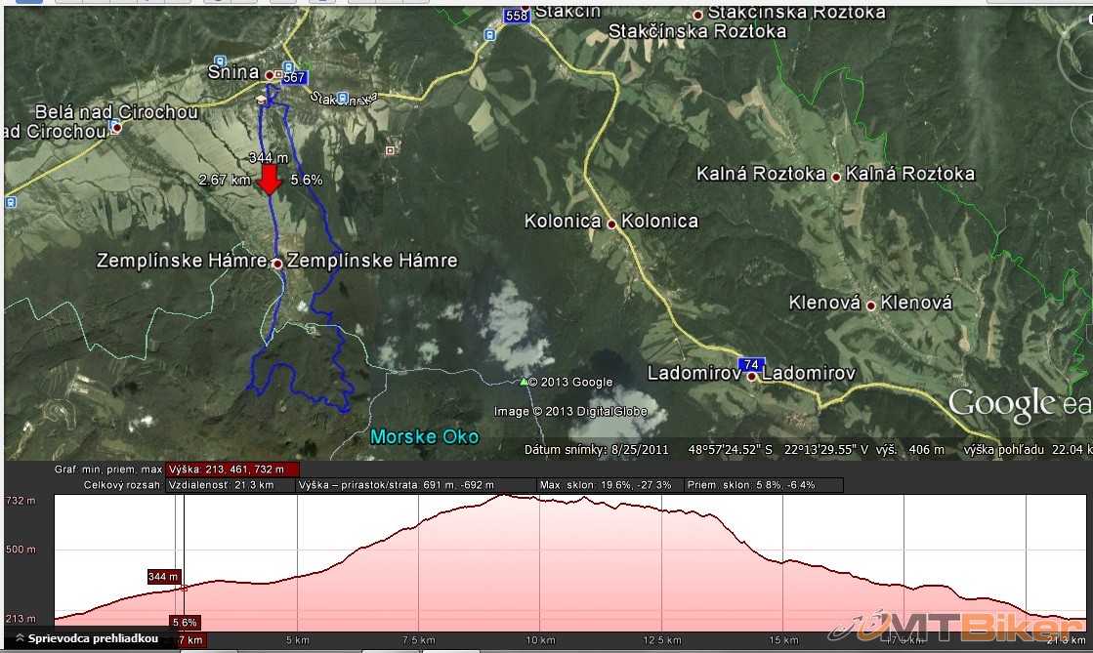Select the red arrow position marker on route
Viewport: 1093px width, 653px height.
[271, 180]
